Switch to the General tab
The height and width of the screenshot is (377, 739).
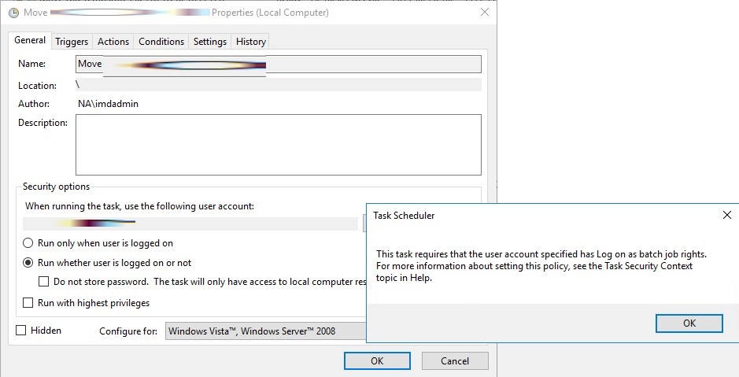[30, 40]
